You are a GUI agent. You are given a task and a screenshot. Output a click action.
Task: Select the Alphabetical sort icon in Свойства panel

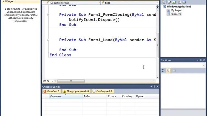(168, 71)
